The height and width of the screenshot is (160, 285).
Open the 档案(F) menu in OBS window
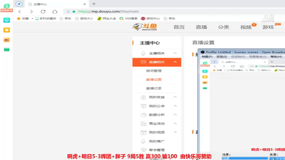(207, 57)
